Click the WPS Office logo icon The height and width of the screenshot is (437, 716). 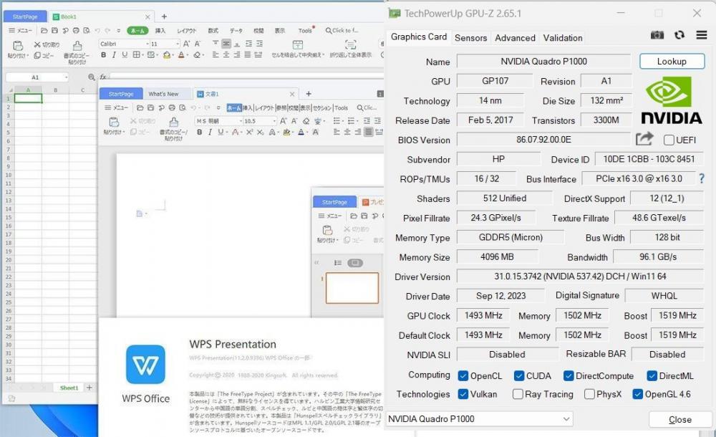click(145, 365)
